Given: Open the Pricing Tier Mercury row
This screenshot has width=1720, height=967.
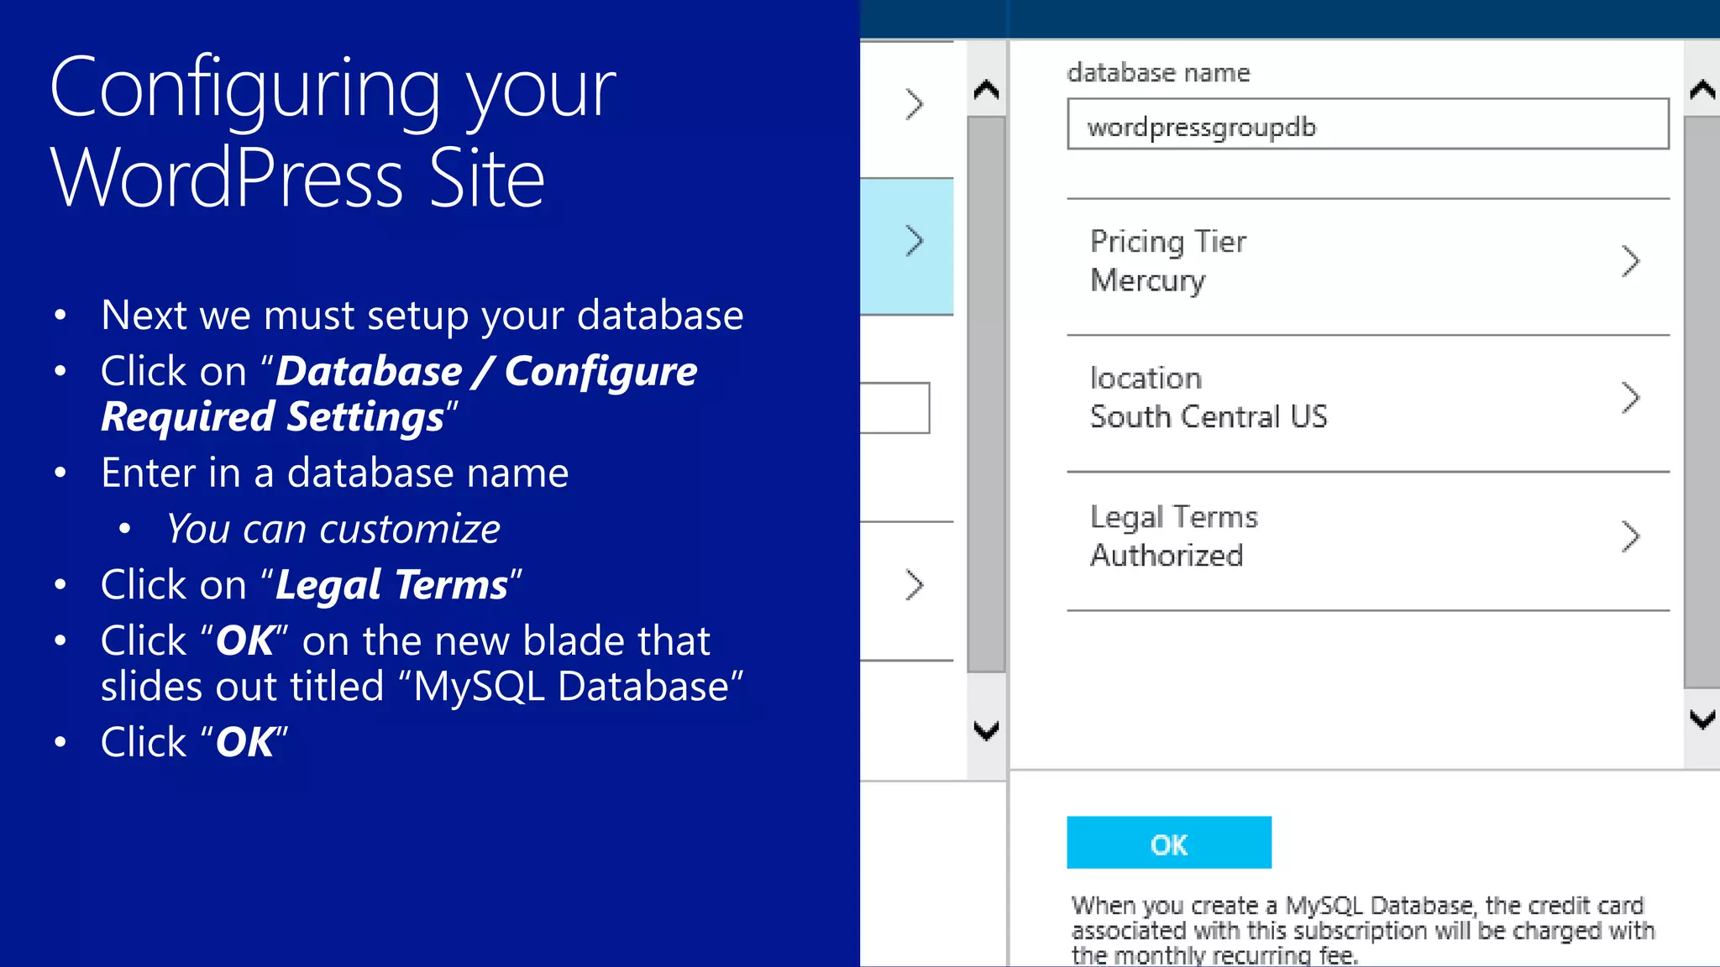Looking at the screenshot, I should click(1344, 262).
